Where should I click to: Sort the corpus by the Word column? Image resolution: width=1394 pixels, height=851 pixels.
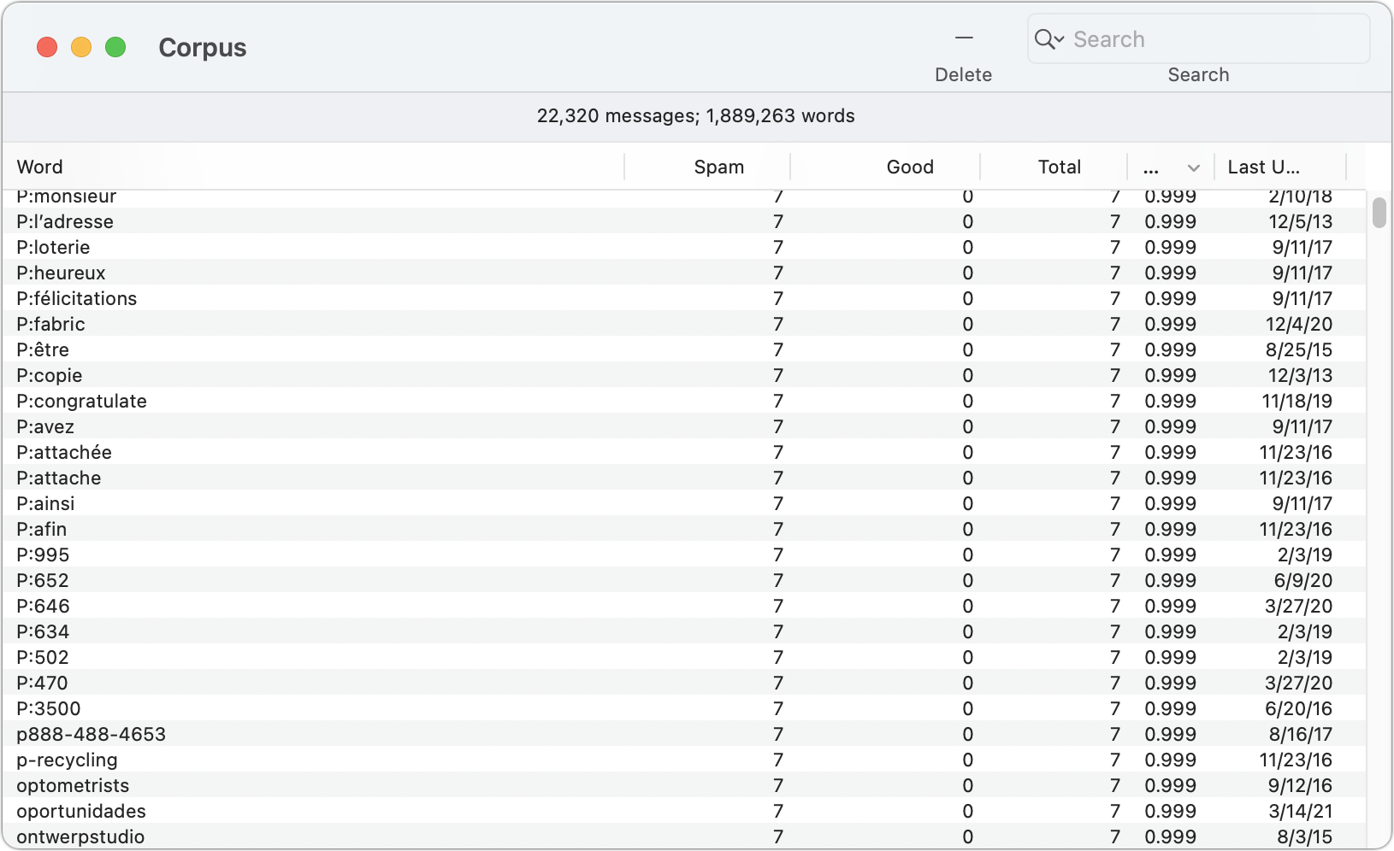[39, 167]
